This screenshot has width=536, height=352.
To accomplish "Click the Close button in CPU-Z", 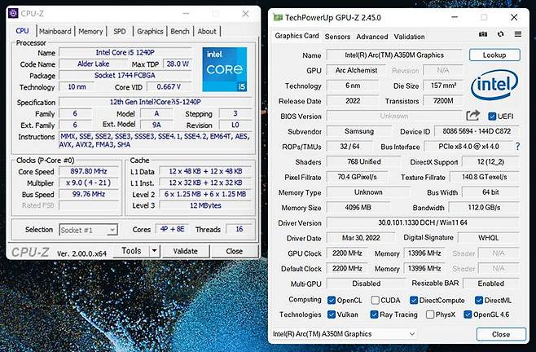I will 234,251.
